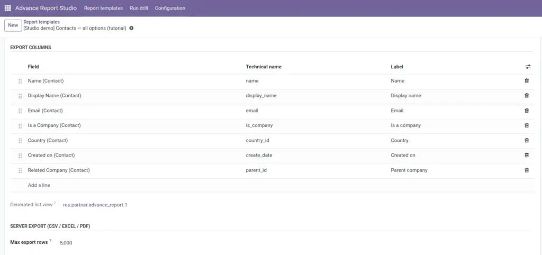
Task: Sort by Field column header
Action: [33, 67]
